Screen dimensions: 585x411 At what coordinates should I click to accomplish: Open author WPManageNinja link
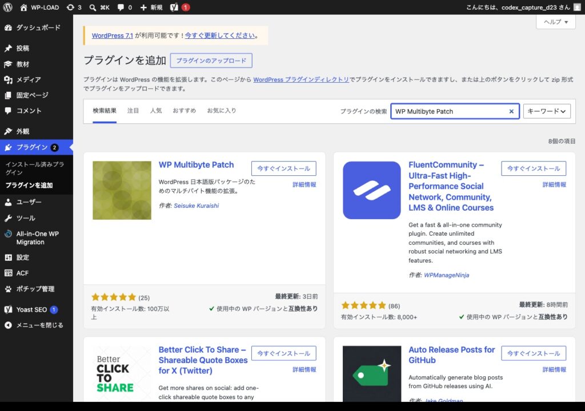pyautogui.click(x=447, y=275)
